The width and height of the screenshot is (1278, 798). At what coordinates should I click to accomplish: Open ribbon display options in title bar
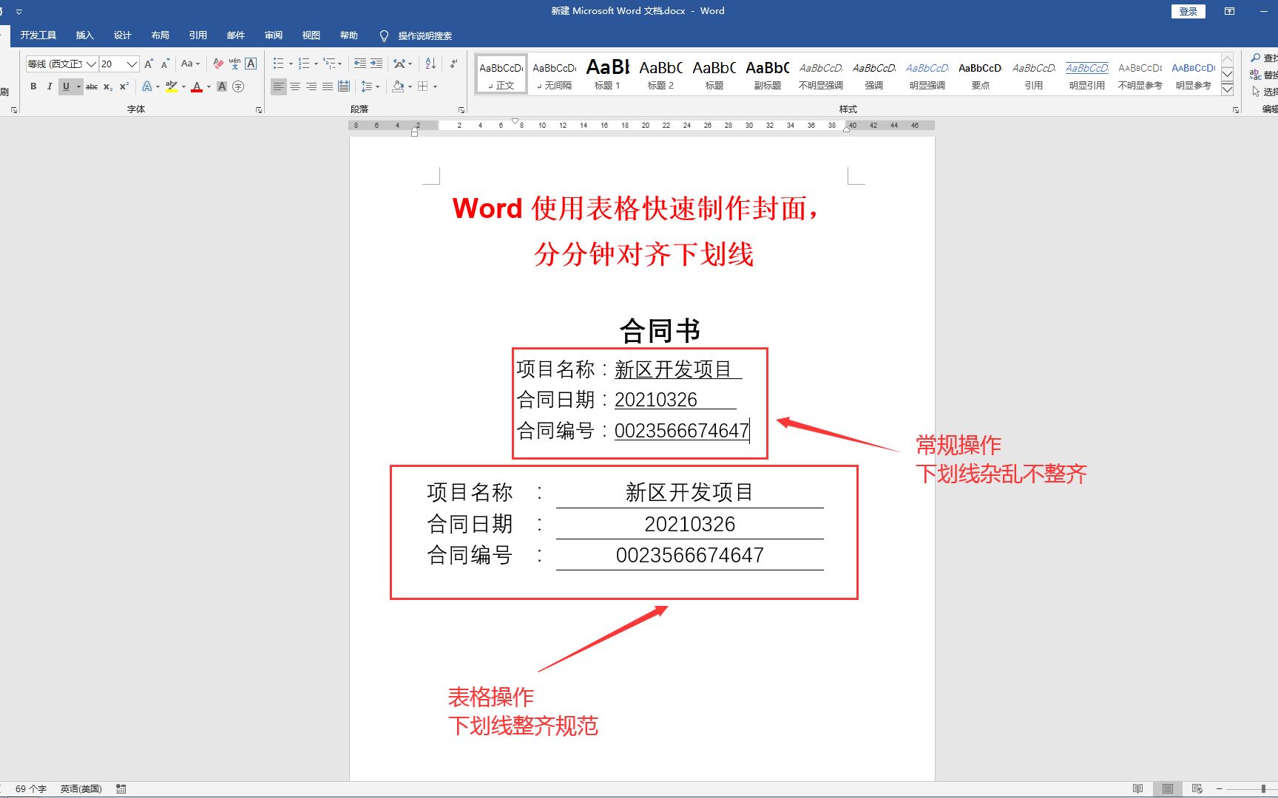tap(1229, 11)
